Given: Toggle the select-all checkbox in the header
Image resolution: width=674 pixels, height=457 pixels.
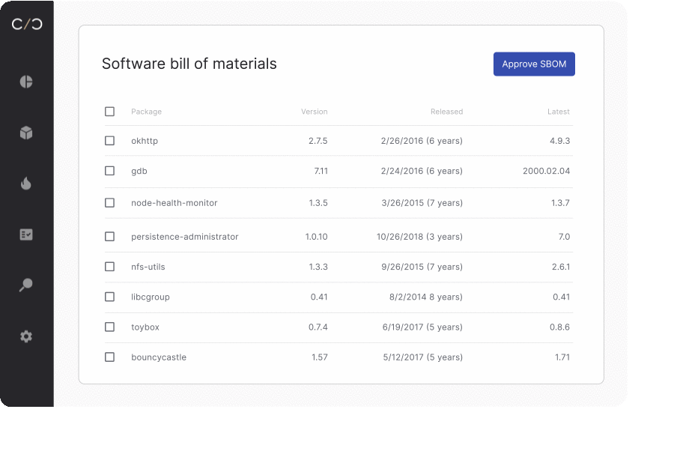Looking at the screenshot, I should click(109, 112).
